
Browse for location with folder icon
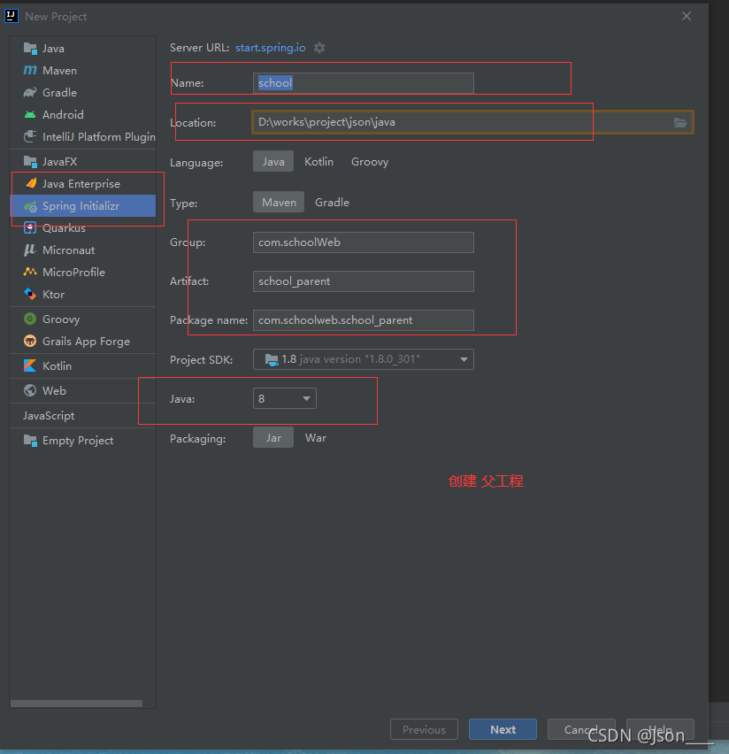680,122
